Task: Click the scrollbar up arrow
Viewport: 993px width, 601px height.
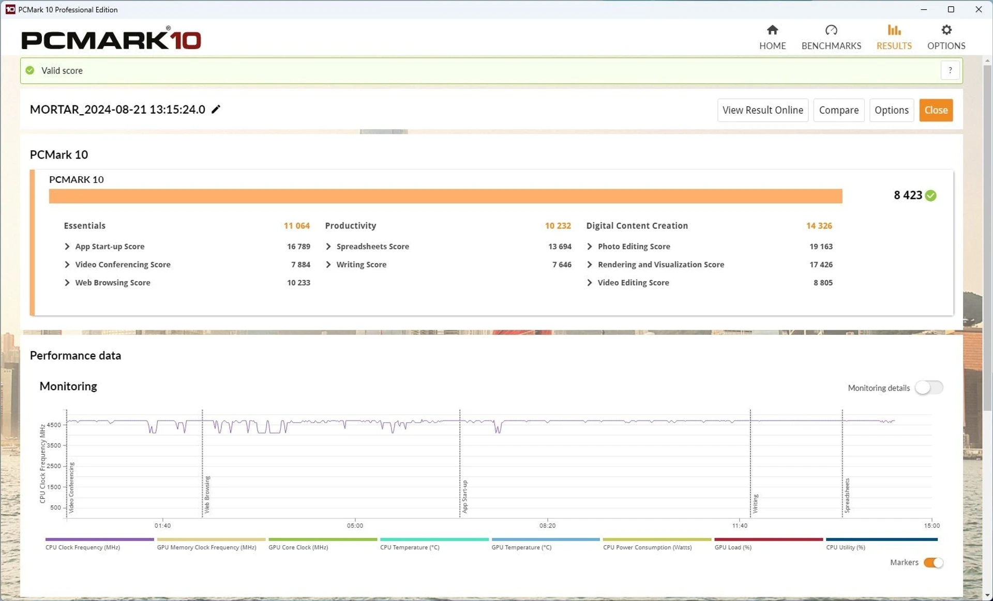Action: point(987,60)
